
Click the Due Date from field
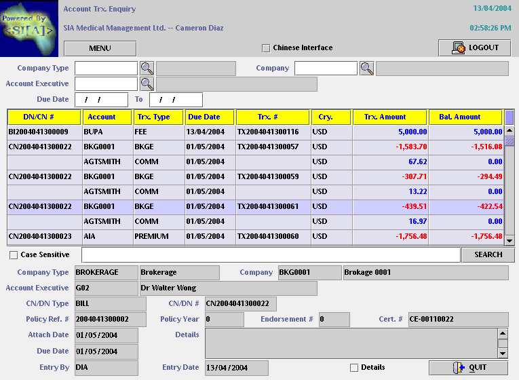click(x=101, y=100)
